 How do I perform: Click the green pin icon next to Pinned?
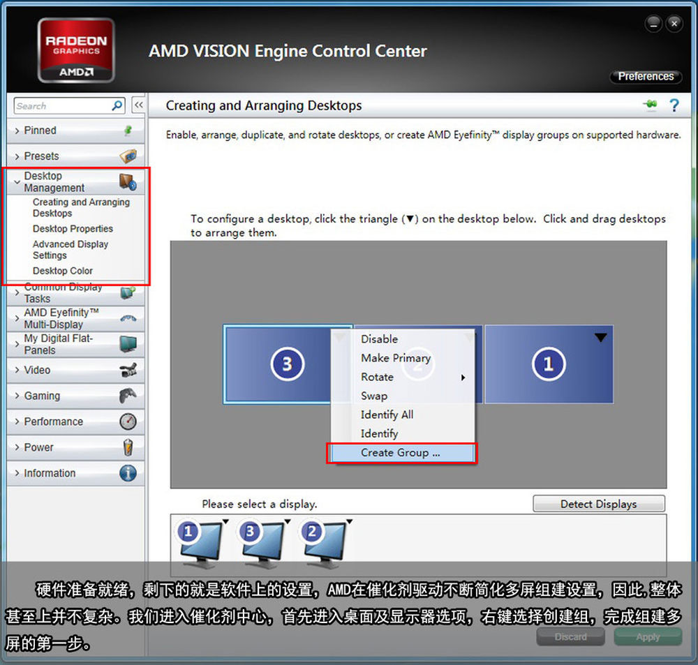pyautogui.click(x=128, y=130)
